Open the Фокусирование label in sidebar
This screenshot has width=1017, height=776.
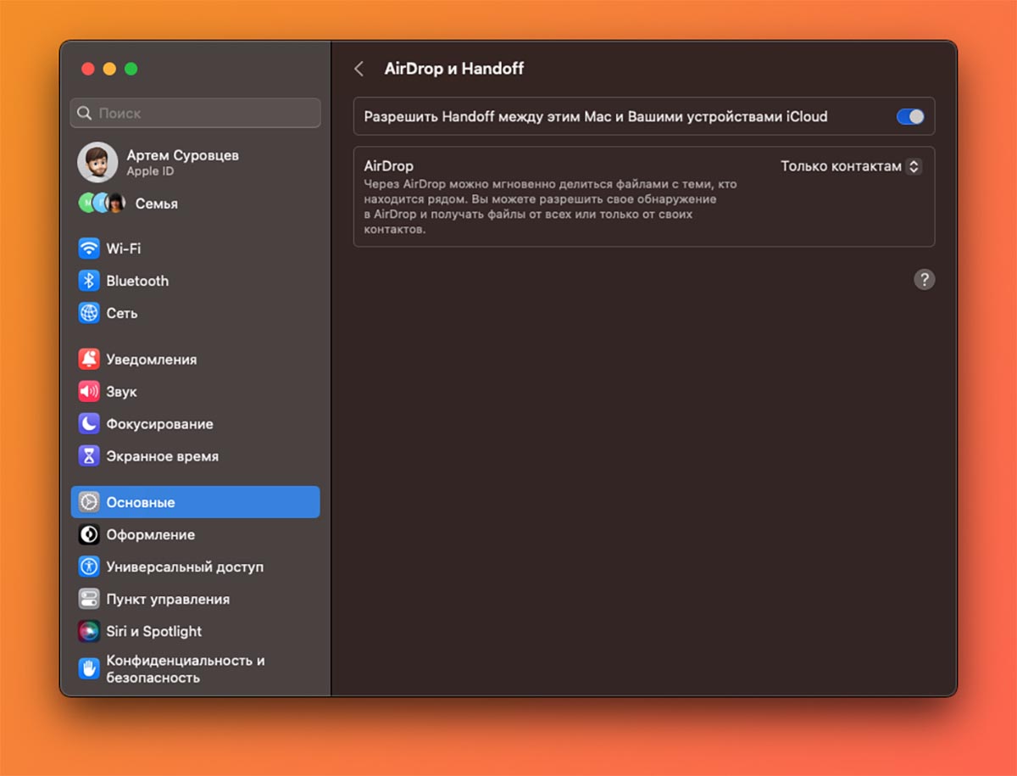coord(159,424)
